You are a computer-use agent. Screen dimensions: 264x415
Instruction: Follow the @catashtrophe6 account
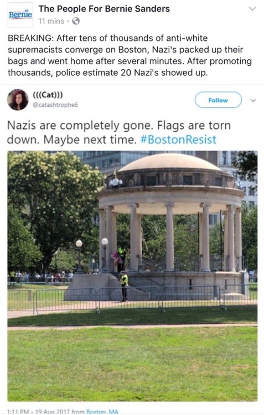click(218, 100)
